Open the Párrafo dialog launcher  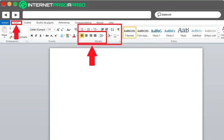click(x=120, y=41)
